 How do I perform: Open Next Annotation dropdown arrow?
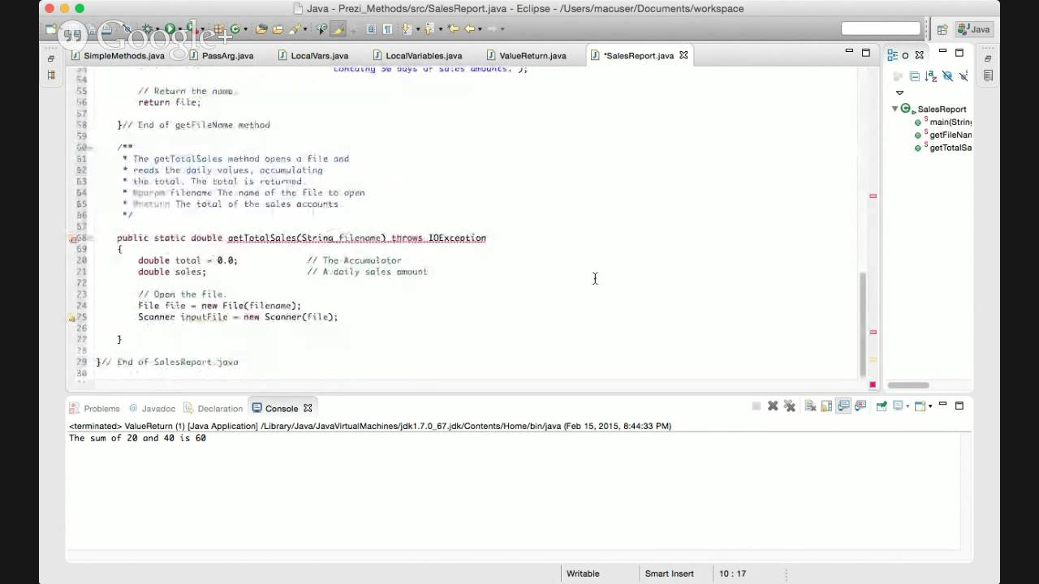coord(418,29)
